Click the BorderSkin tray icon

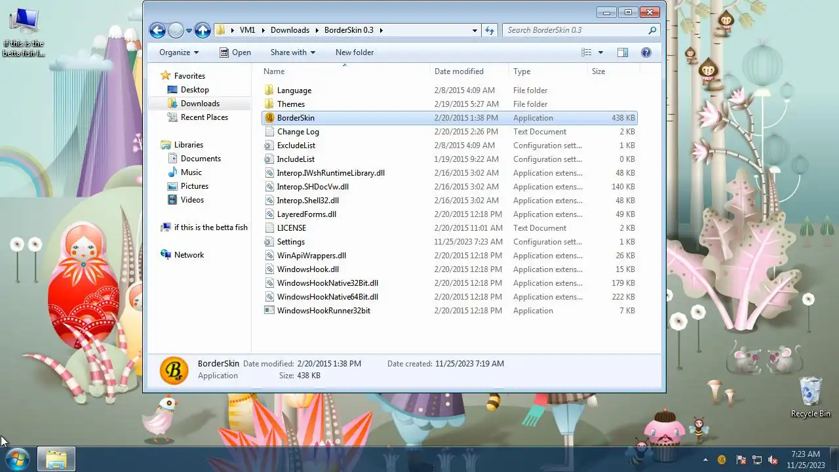[x=722, y=460]
